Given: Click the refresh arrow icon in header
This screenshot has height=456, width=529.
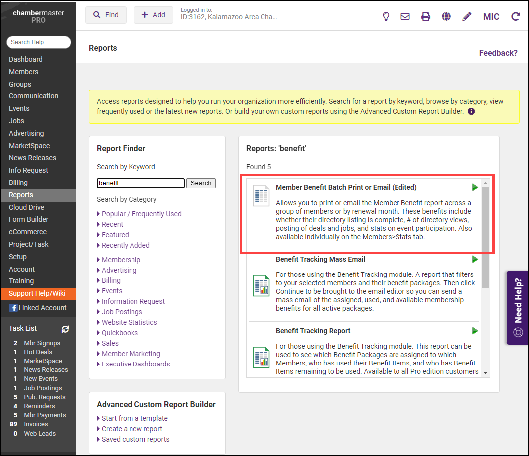Looking at the screenshot, I should 515,16.
